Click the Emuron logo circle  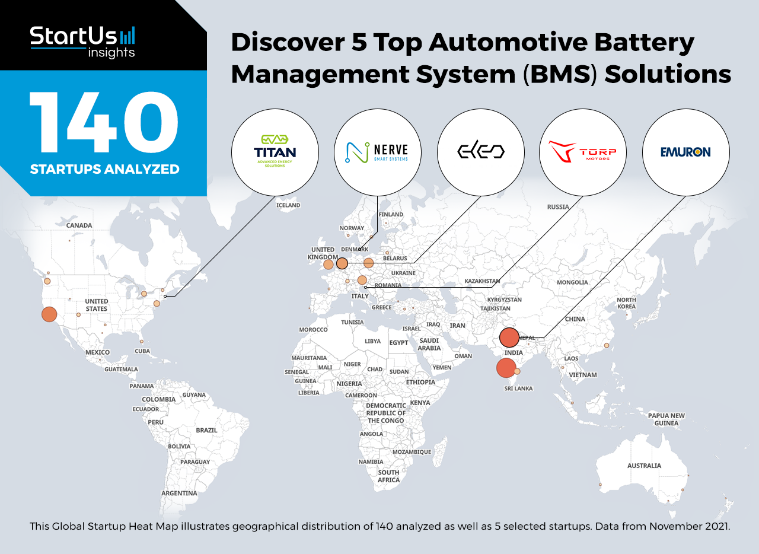pos(686,152)
